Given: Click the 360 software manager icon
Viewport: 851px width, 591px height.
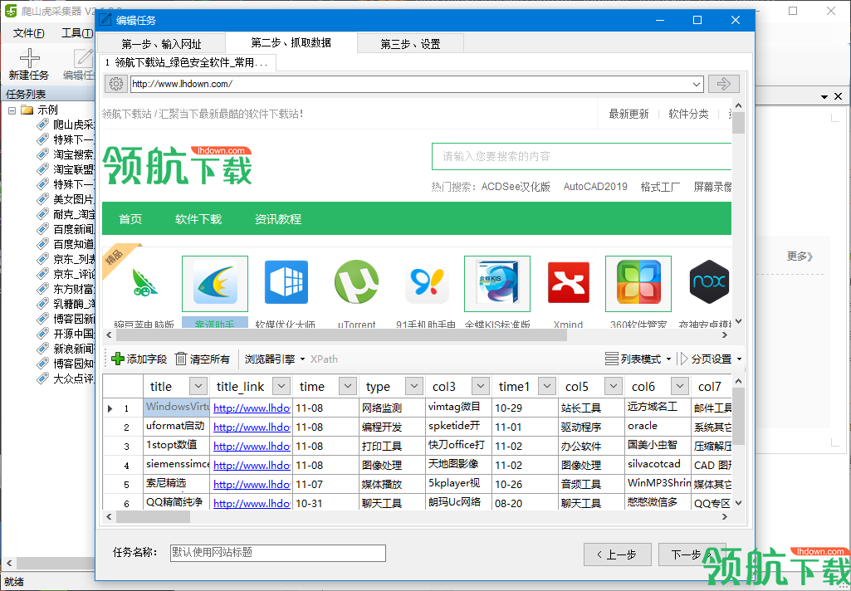Looking at the screenshot, I should (x=638, y=283).
